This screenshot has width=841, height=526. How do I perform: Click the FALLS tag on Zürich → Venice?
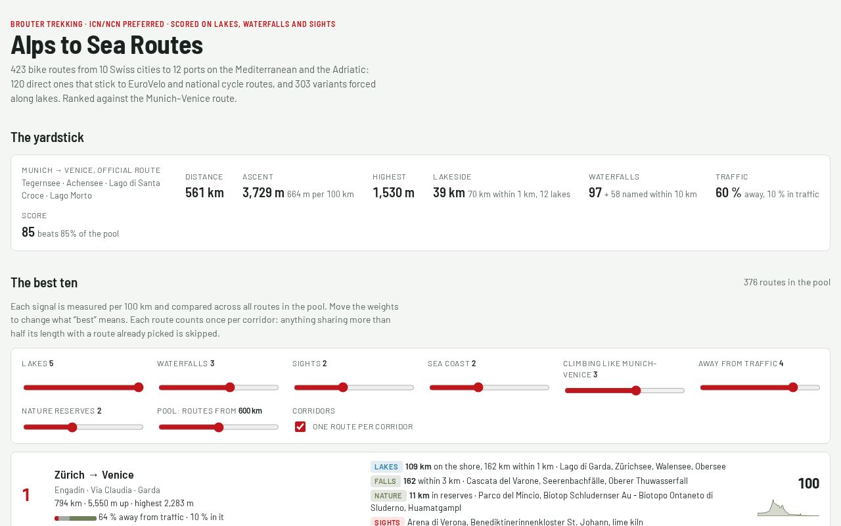386,481
